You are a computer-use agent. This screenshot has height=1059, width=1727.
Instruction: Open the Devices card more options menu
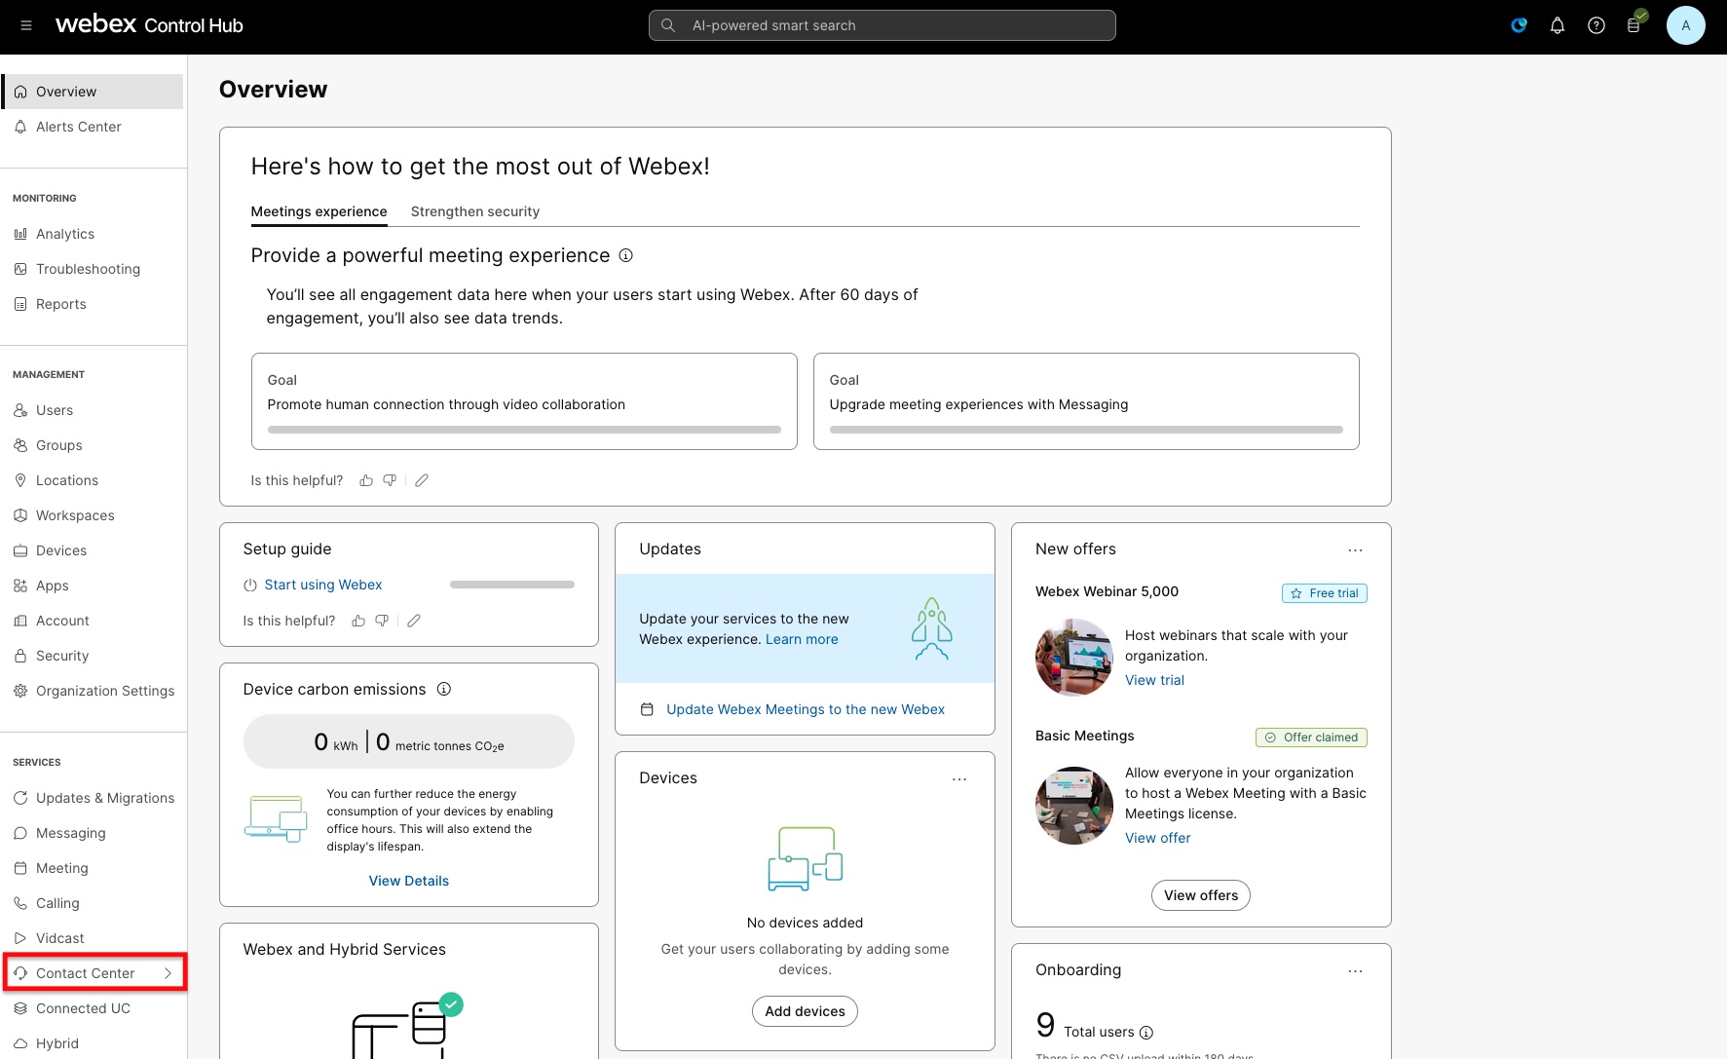click(958, 779)
